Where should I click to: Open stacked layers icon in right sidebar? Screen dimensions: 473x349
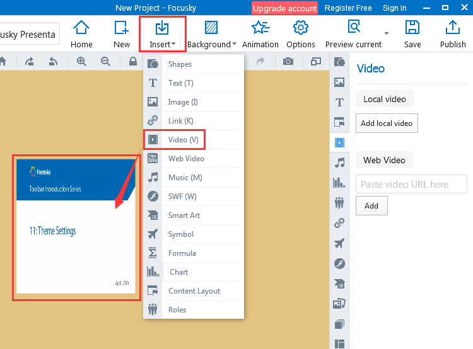pyautogui.click(x=339, y=324)
